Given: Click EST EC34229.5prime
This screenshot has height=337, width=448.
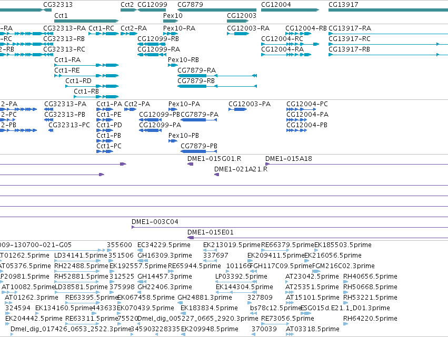Looking at the screenshot, I should 140,250.
